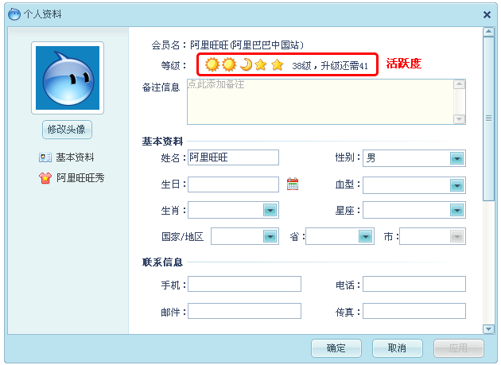Expand the 生肖 dropdown

(233, 210)
